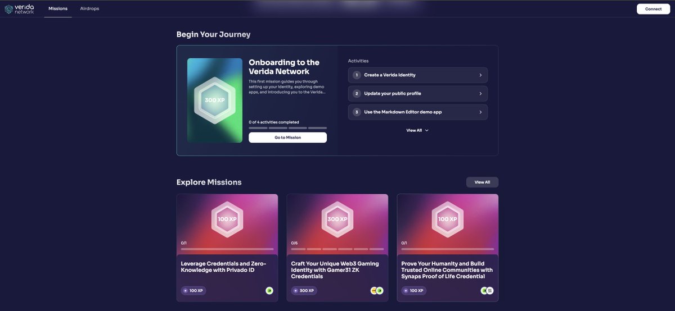Click the onboarding 300 XP card image

214,100
